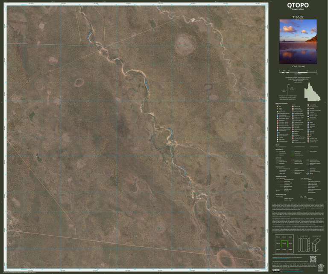
Task: Click the large circular clearing on the map
Action: (184, 44)
